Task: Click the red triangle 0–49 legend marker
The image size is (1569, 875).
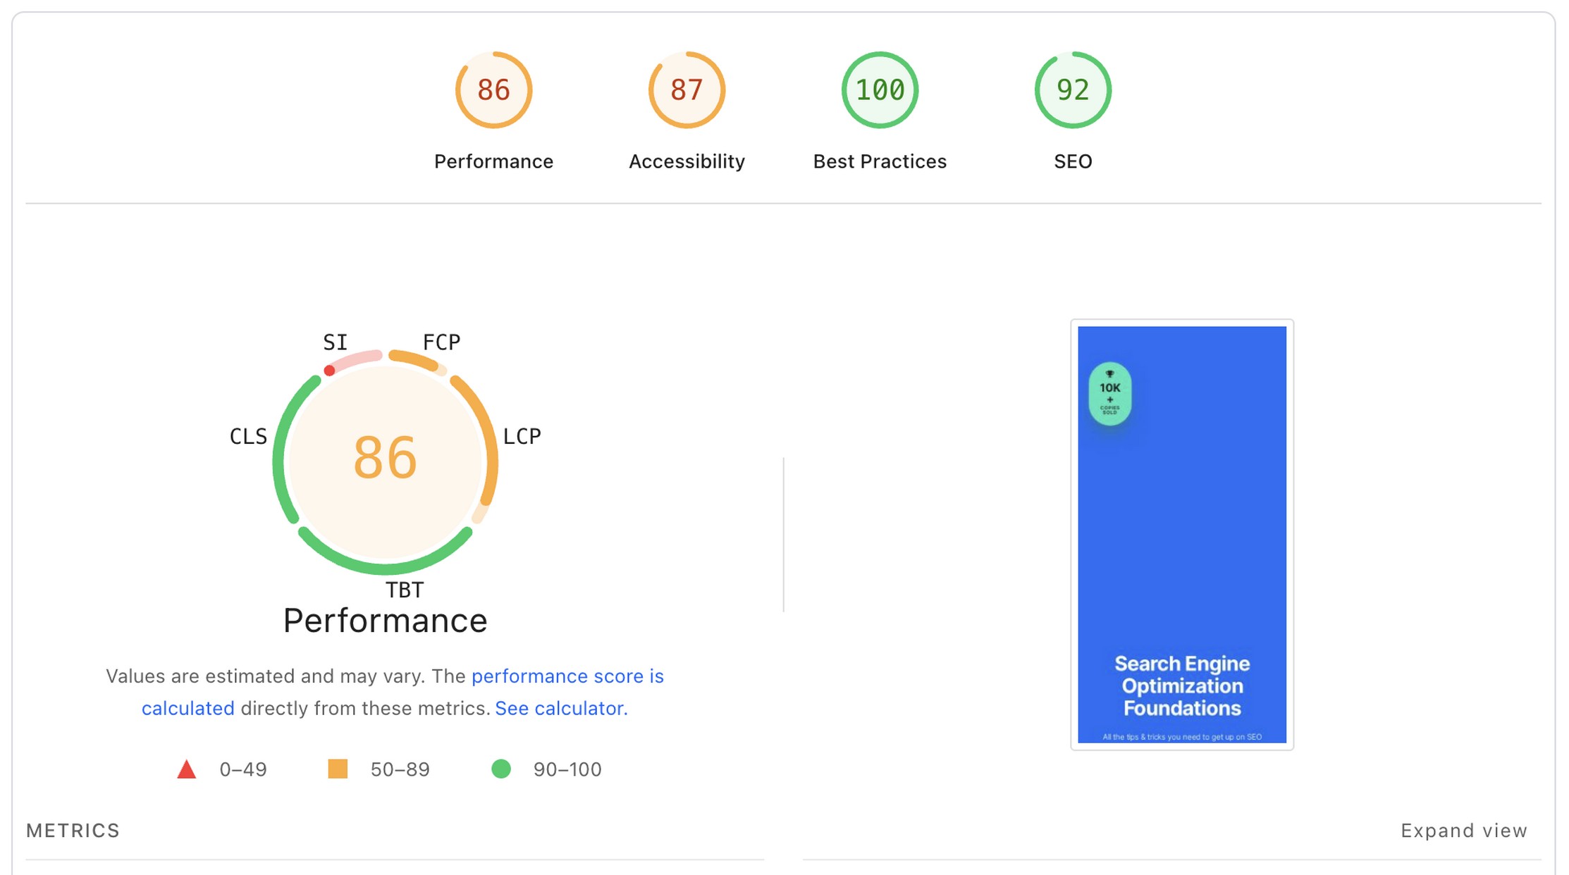Action: 187,769
